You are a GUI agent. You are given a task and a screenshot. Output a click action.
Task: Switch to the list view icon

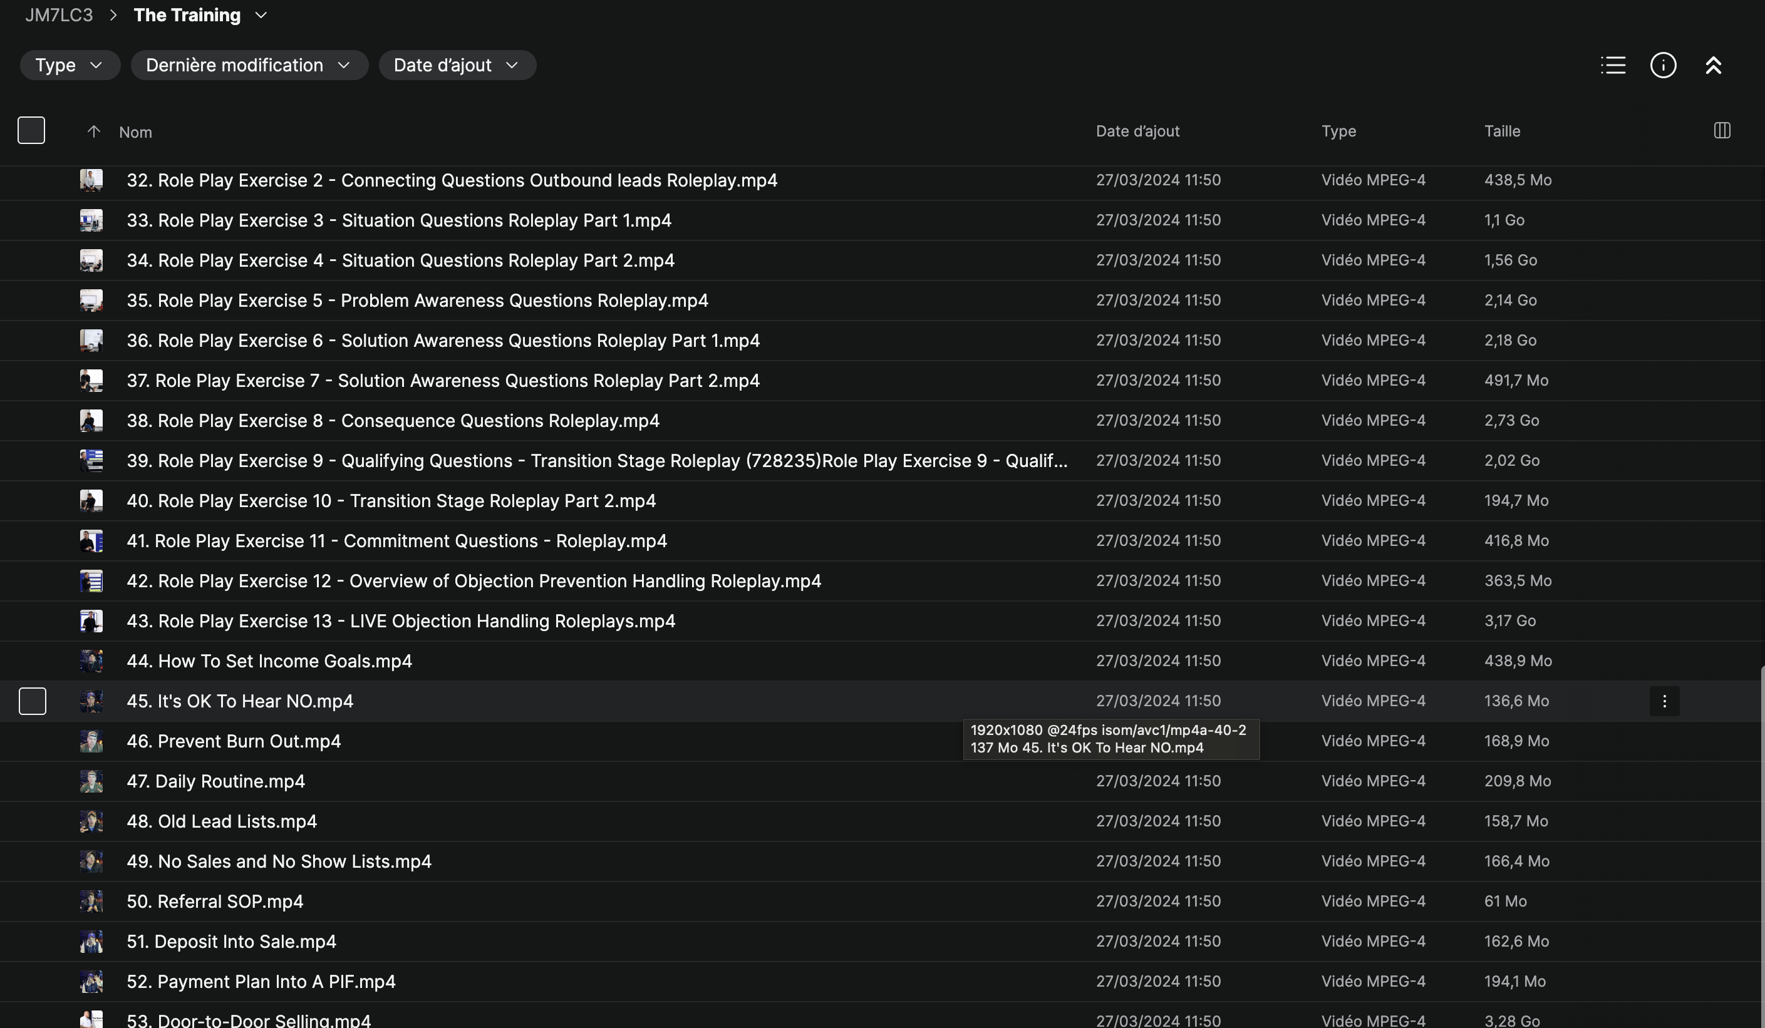(1613, 65)
